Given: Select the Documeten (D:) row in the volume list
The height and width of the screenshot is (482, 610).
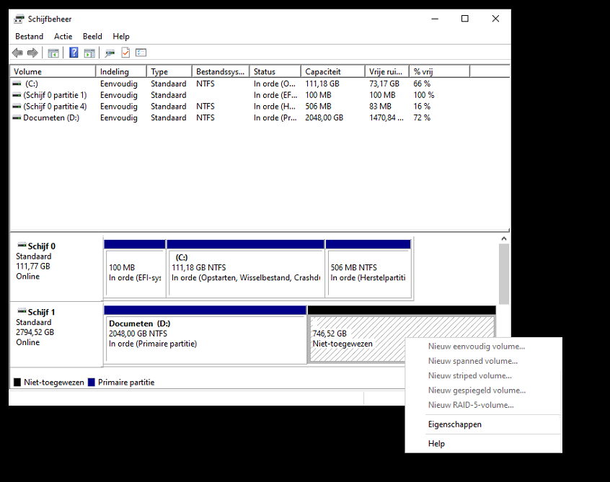Looking at the screenshot, I should [x=50, y=117].
